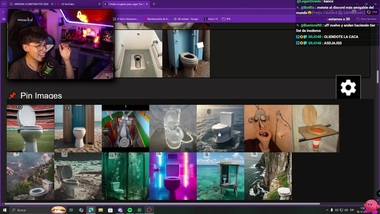Open the tier list settings gear
Image resolution: width=380 pixels, height=214 pixels.
[x=348, y=87]
